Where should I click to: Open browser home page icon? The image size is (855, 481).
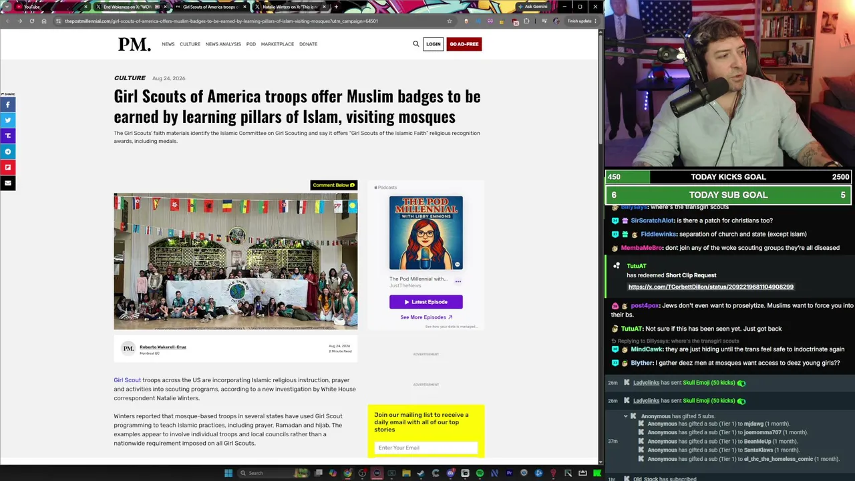pyautogui.click(x=44, y=21)
